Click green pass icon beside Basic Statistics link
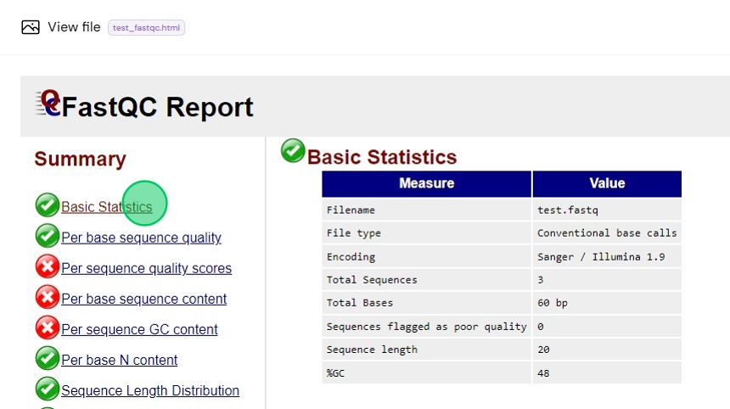This screenshot has height=409, width=730. pyautogui.click(x=47, y=205)
